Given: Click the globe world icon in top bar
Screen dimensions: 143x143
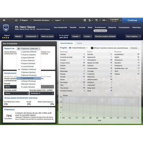Looking at the screenshot, I should [90, 20].
